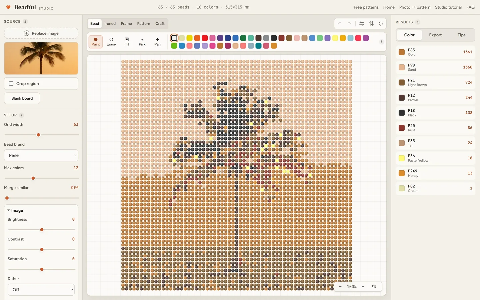This screenshot has height=300, width=480.
Task: Open the Source info icon
Action: coord(25,21)
